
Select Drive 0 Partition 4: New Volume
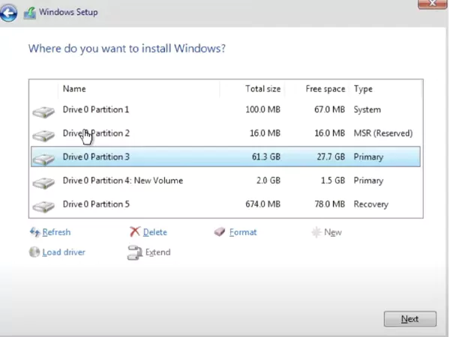tap(226, 180)
